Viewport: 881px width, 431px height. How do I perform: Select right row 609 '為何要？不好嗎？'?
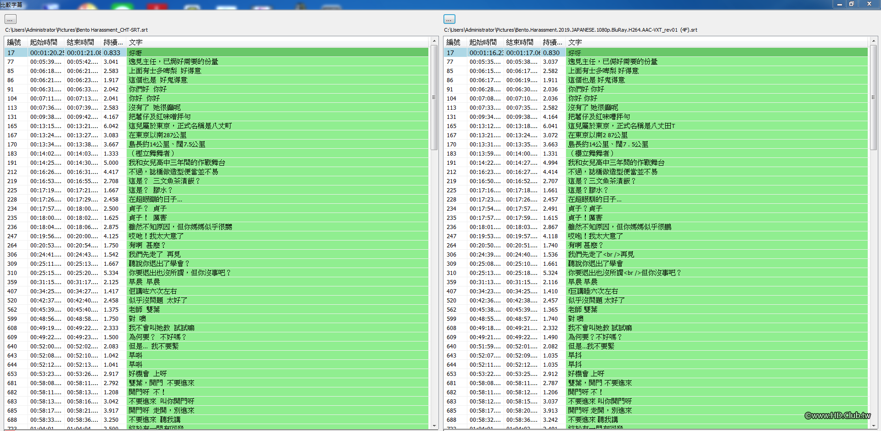coord(656,337)
